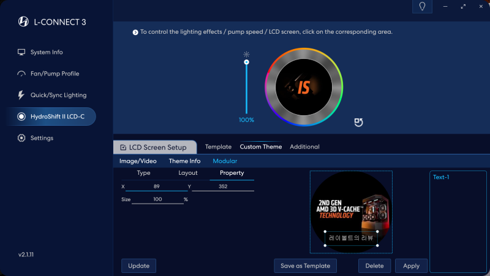Switch to the Template tab
The width and height of the screenshot is (490, 276).
[x=218, y=147]
